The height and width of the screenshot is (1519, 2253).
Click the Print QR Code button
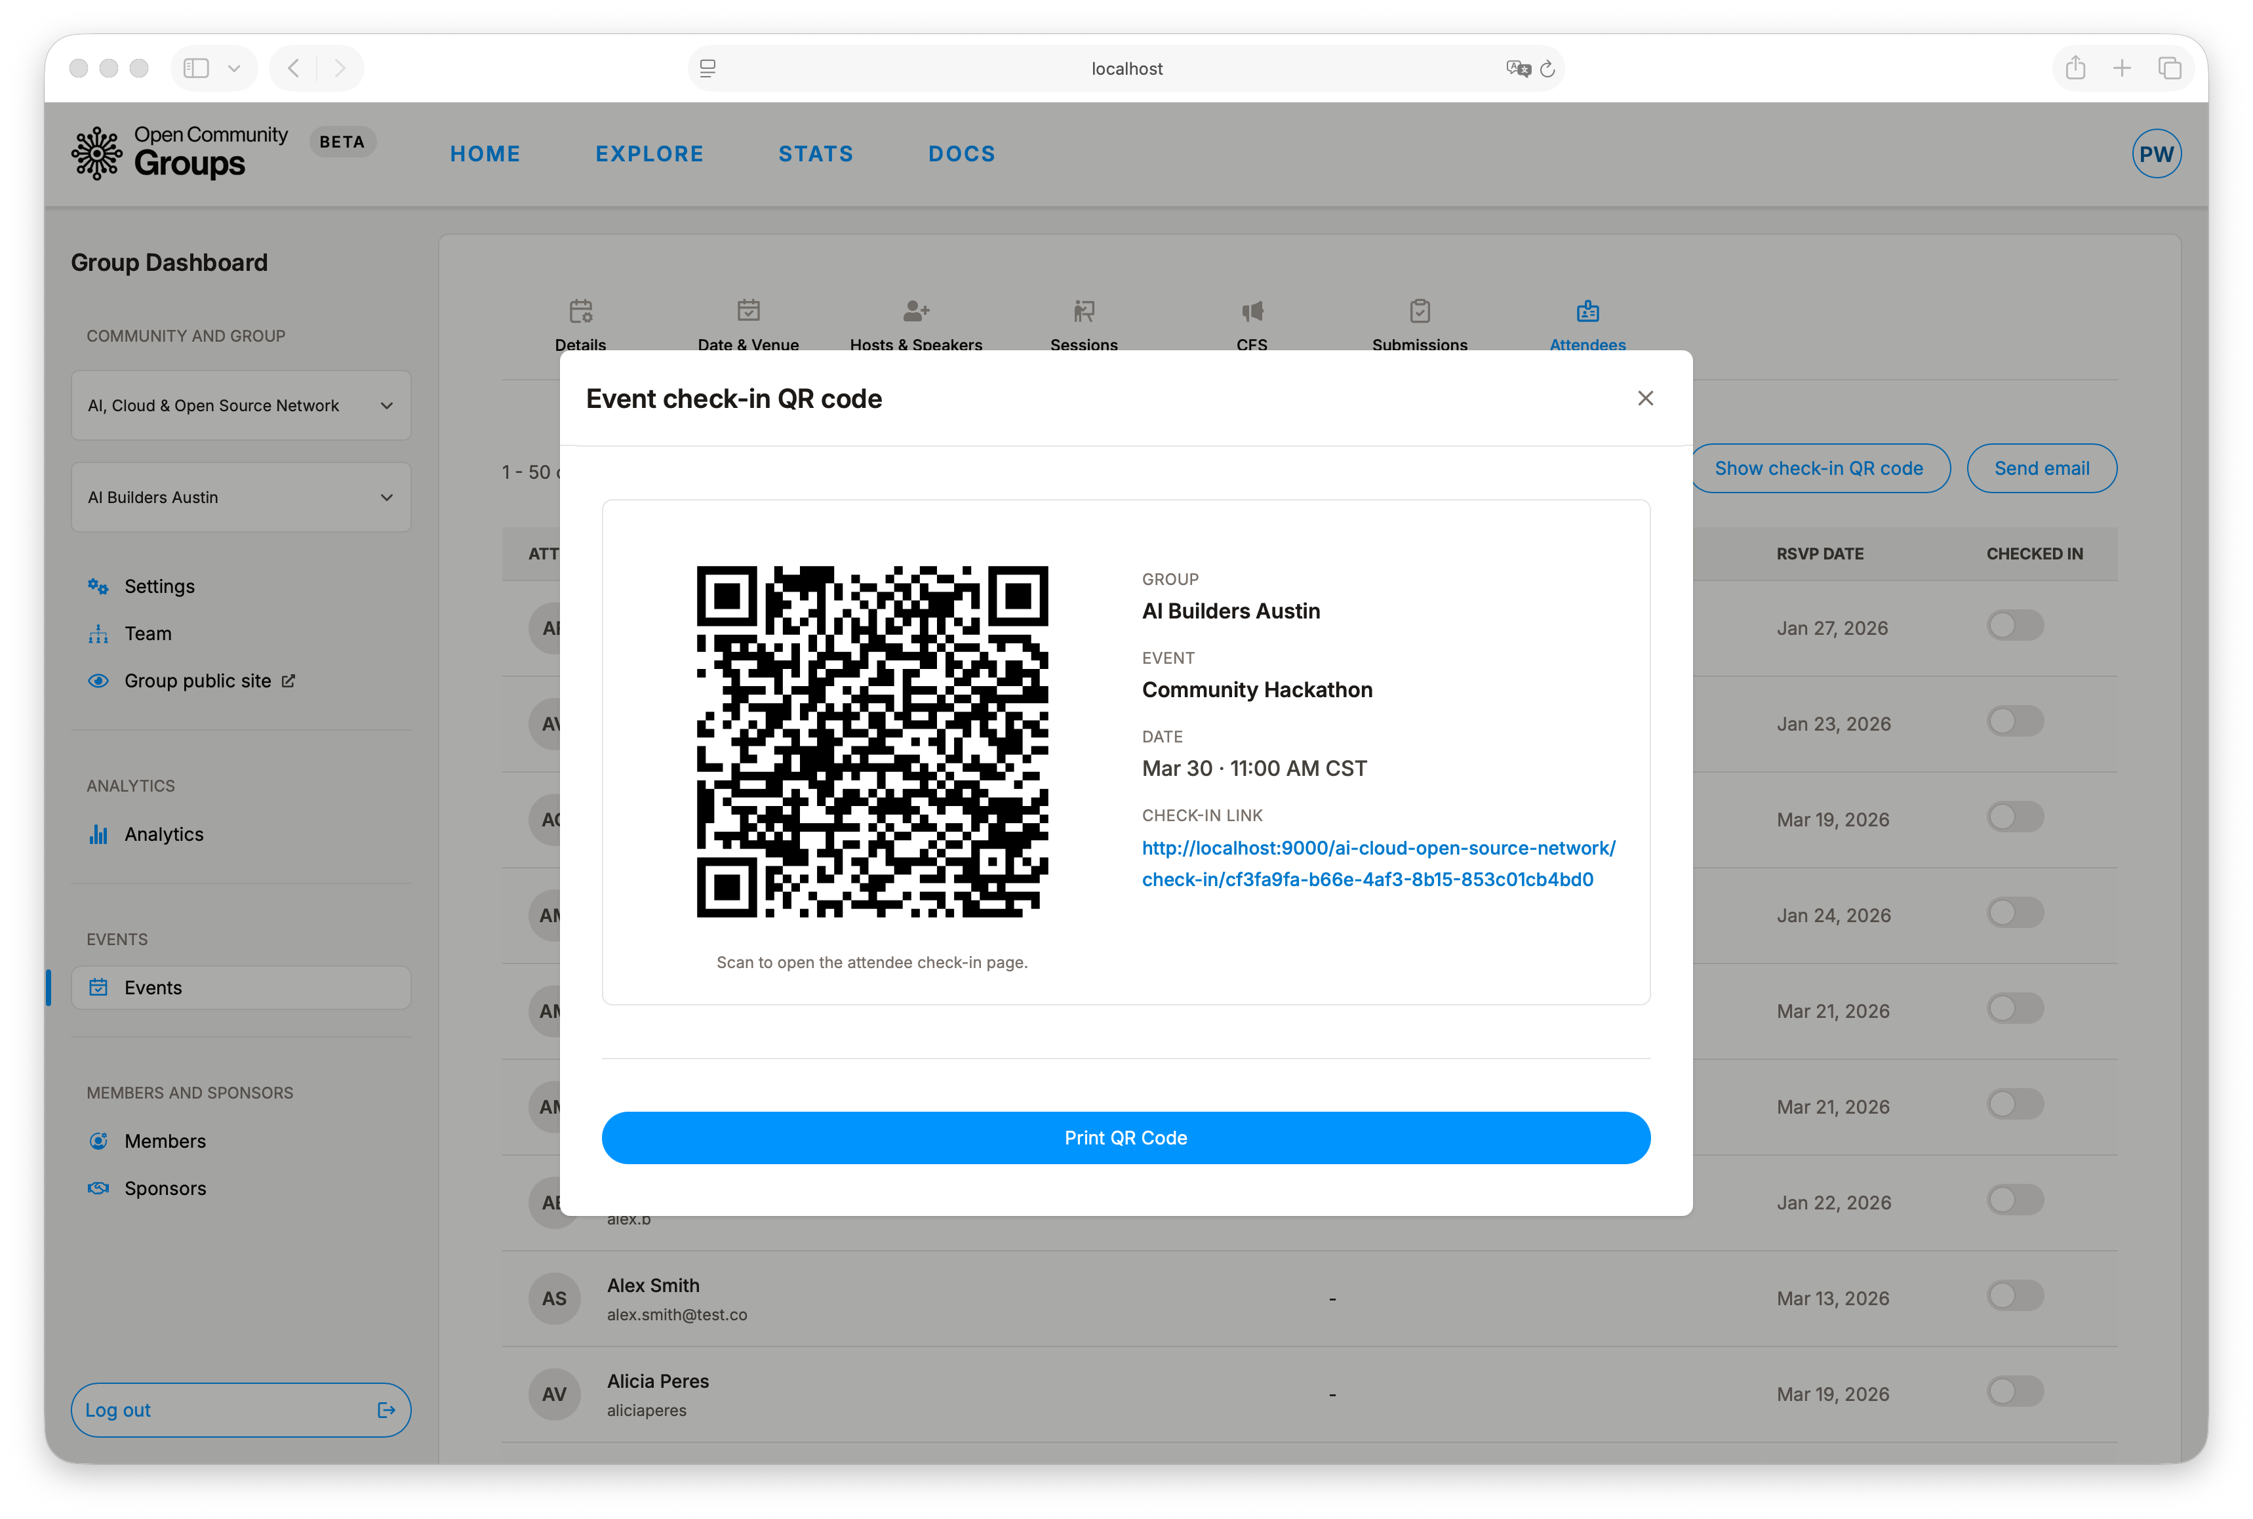click(1126, 1137)
